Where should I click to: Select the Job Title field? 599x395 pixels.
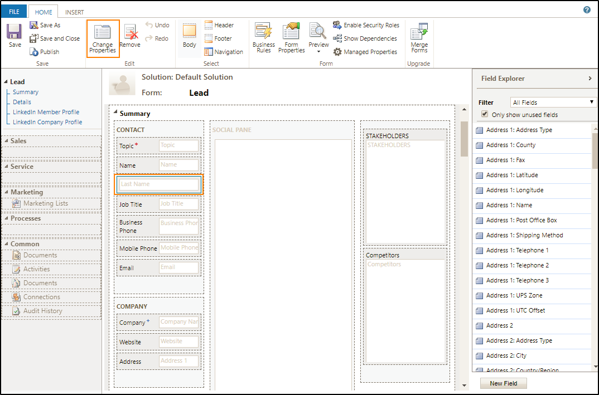158,204
